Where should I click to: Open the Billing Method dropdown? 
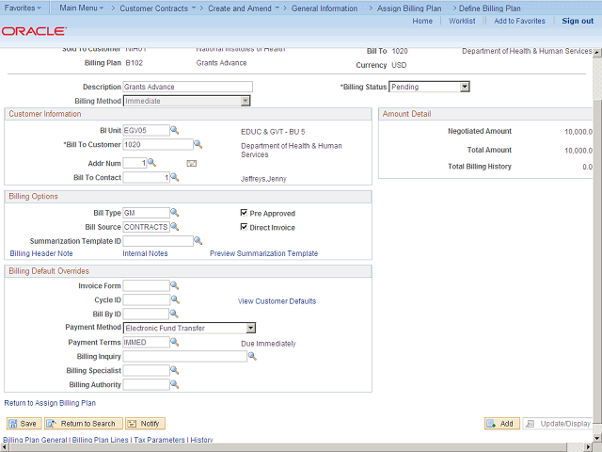245,101
